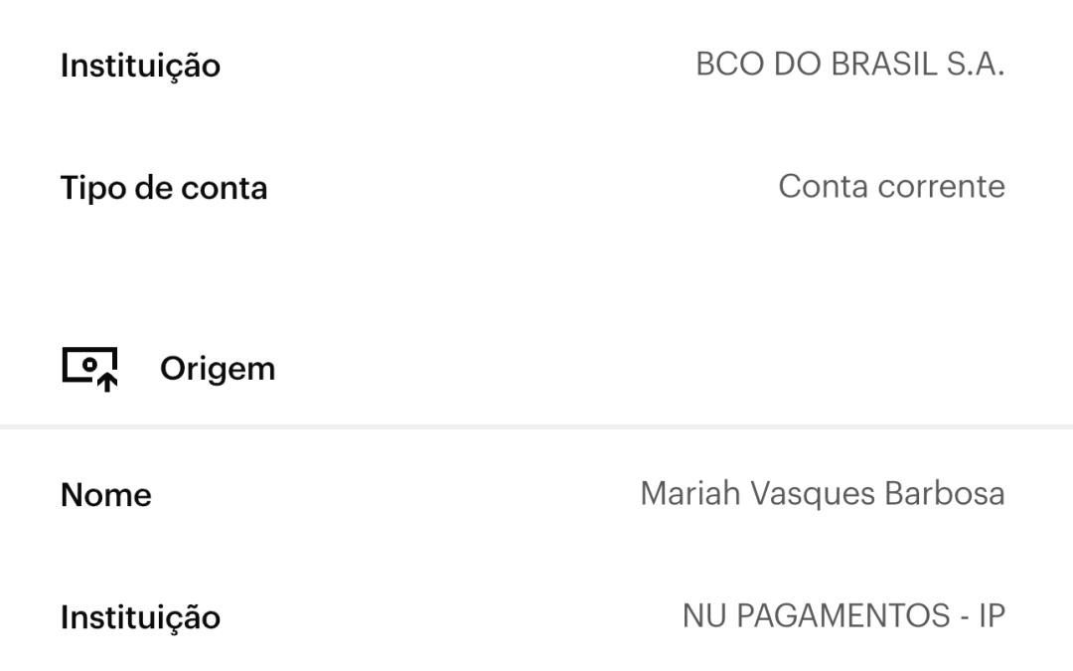Click the first name Mariah
Viewport: 1073px width, 671px height.
[x=690, y=494]
